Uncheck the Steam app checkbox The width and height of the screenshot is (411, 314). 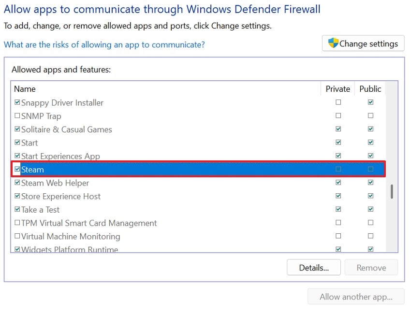point(17,170)
